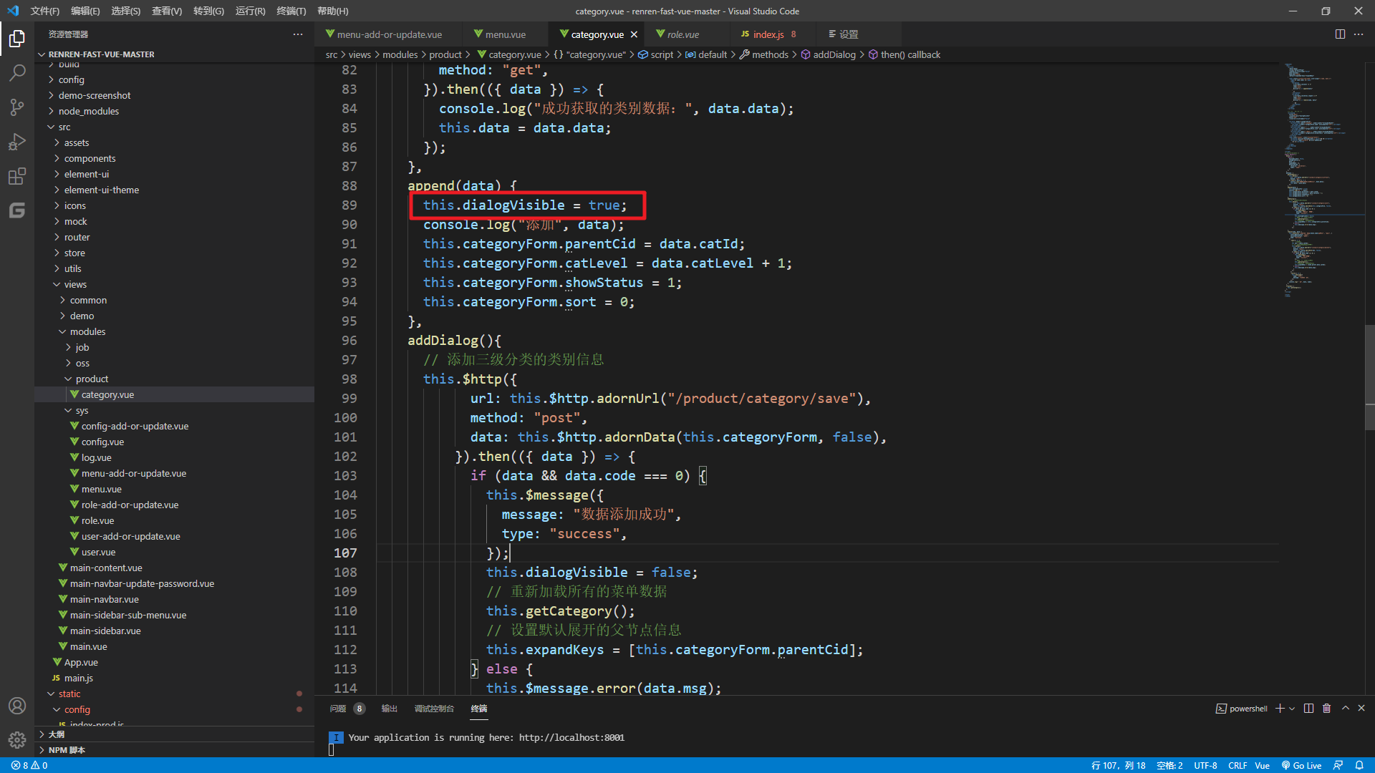Change language mode Vue in status bar
1375x773 pixels.
pyautogui.click(x=1262, y=765)
